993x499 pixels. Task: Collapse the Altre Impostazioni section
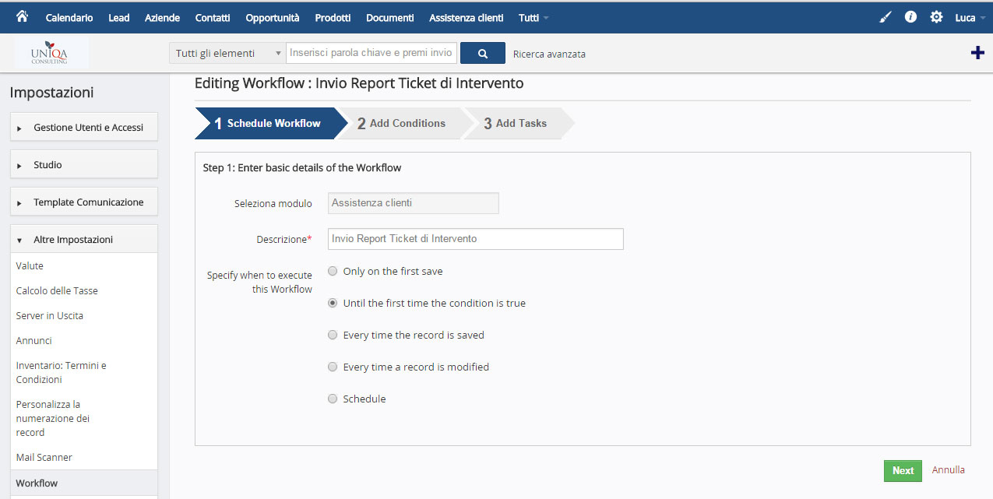pyautogui.click(x=84, y=240)
